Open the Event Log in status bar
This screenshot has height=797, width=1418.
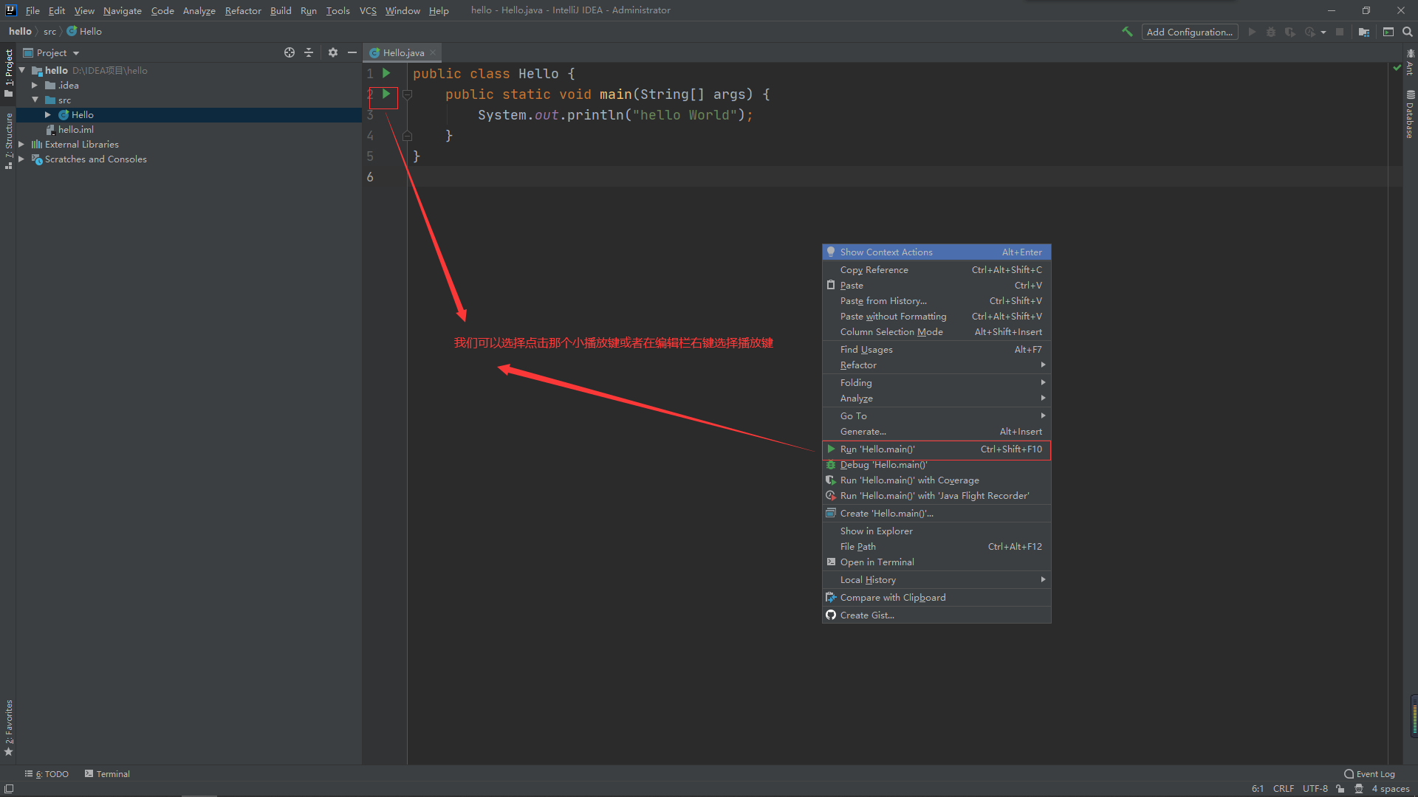[1370, 773]
